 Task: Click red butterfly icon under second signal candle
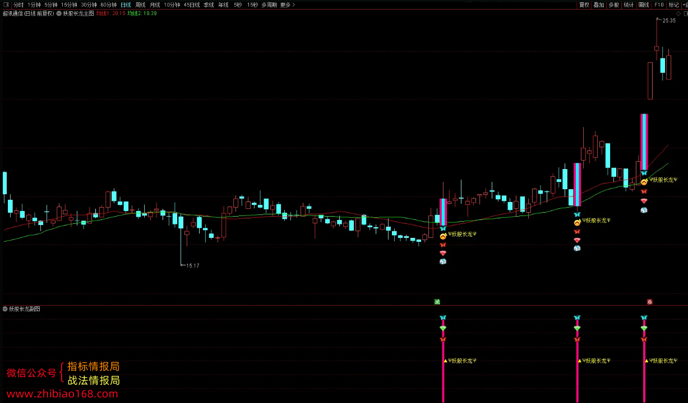(577, 231)
